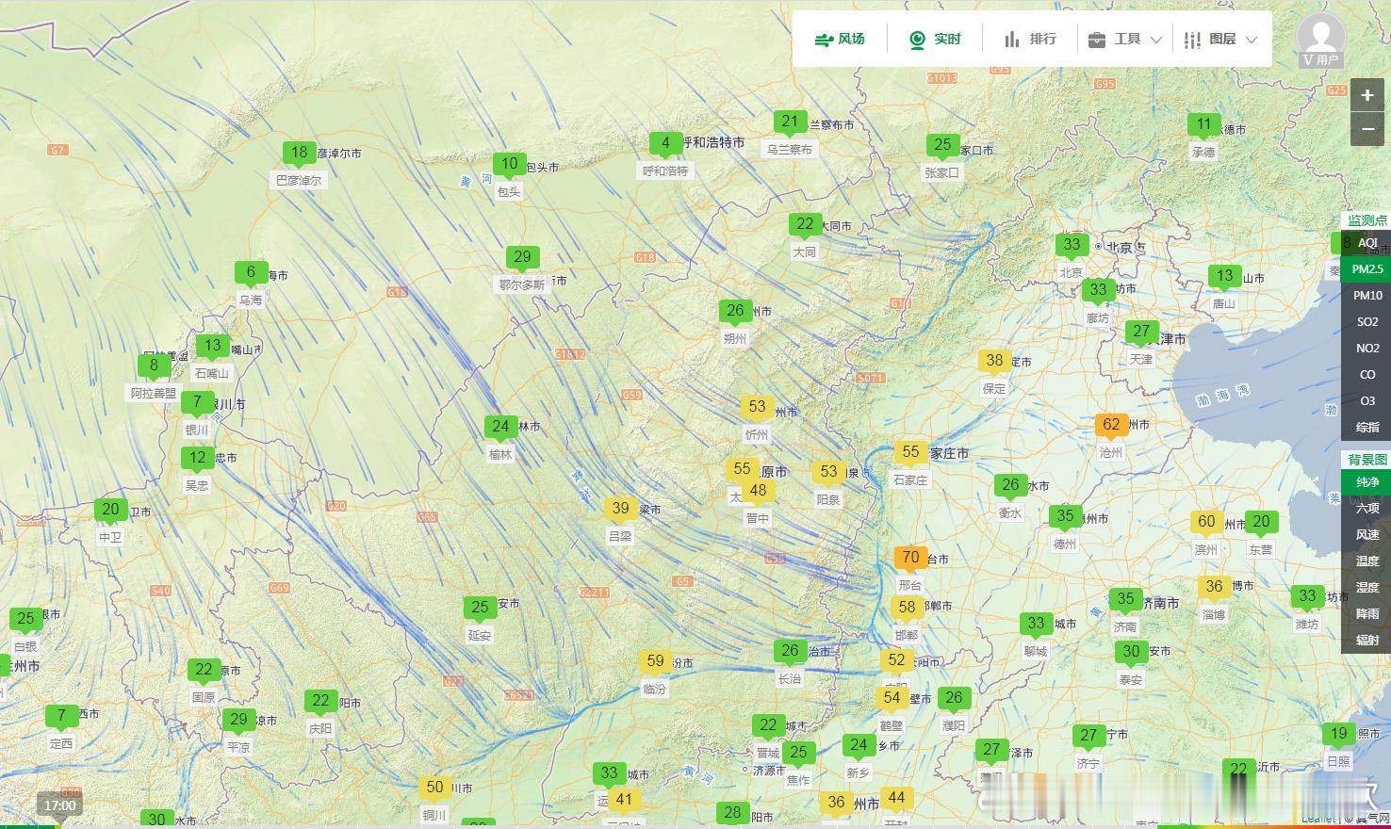Open the 唐山 marker showing 13
1391x829 pixels.
point(1224,277)
